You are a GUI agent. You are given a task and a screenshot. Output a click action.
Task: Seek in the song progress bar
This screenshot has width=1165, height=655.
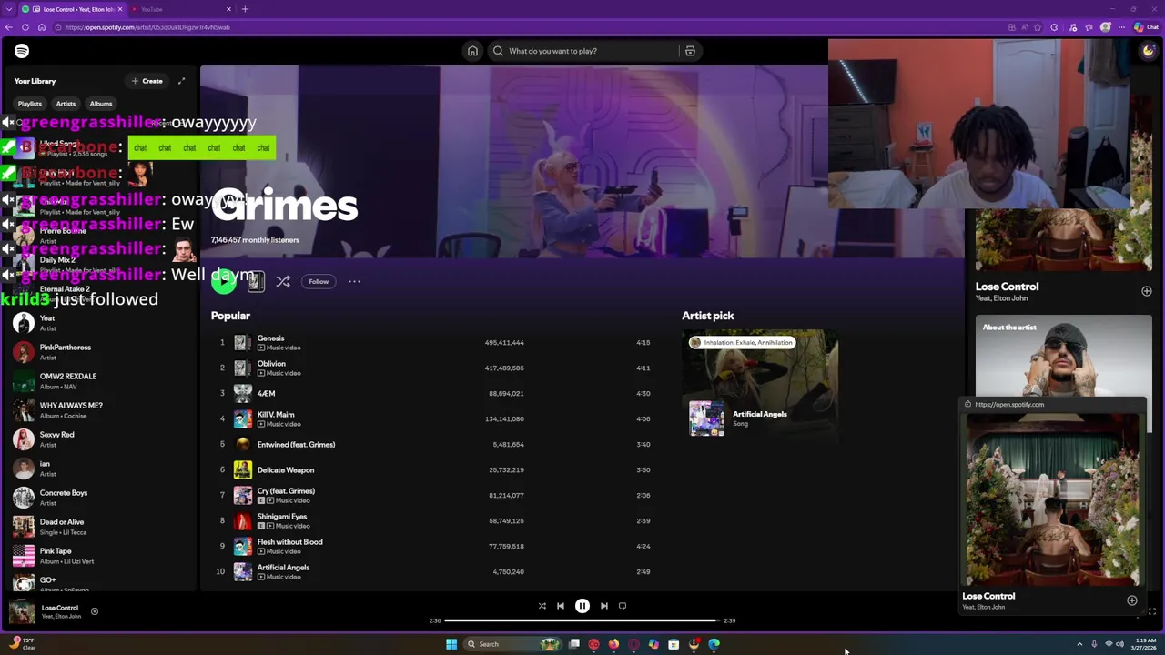click(x=582, y=620)
